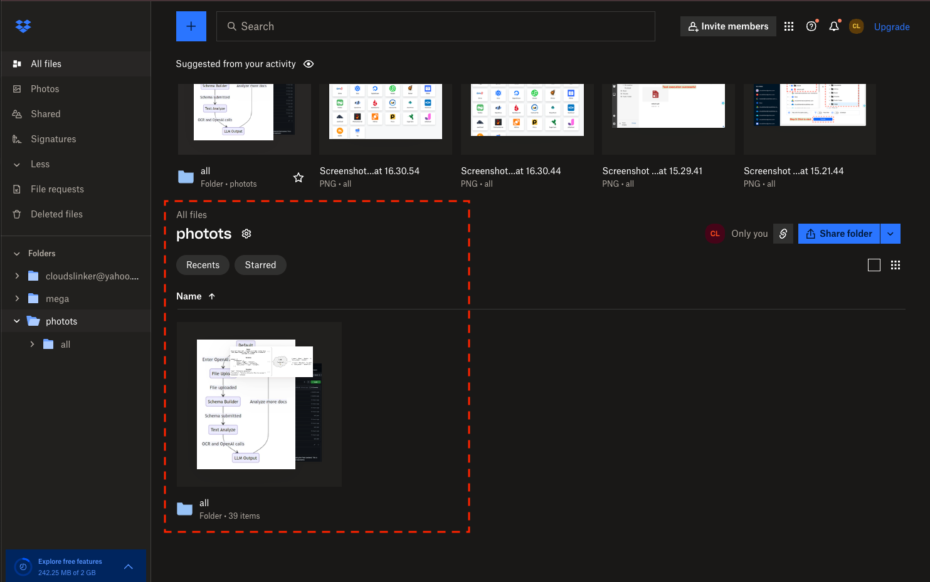
Task: Open Photos in sidebar
Action: 75,89
